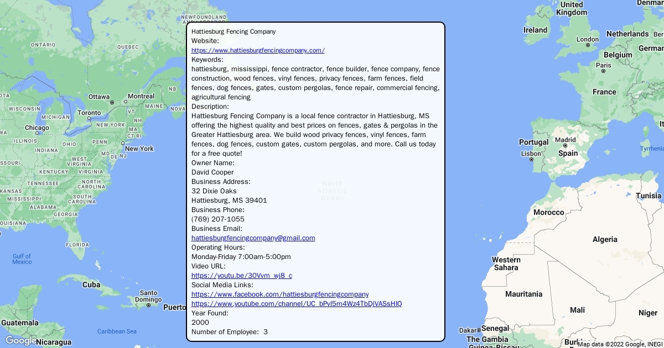Click the France country label

pyautogui.click(x=604, y=92)
